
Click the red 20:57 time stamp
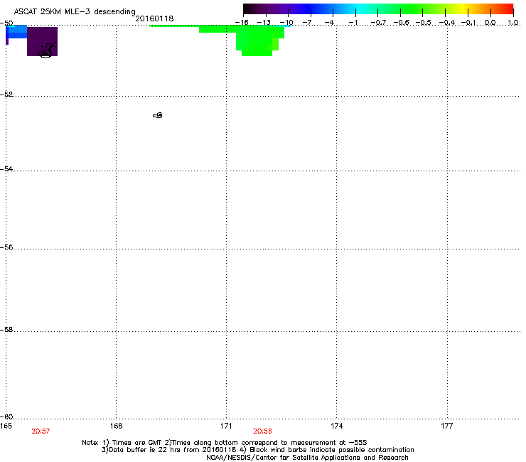[41, 431]
